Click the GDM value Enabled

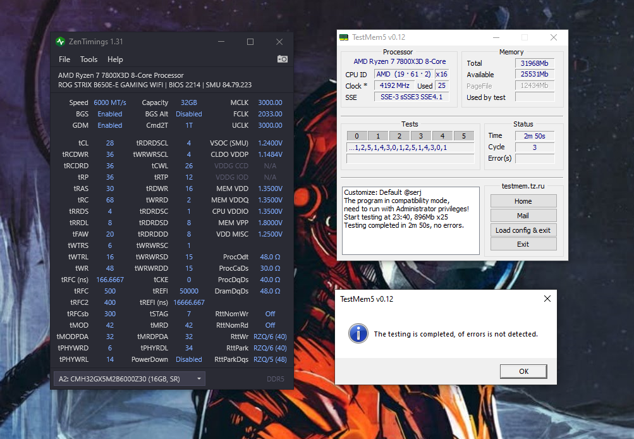click(x=110, y=125)
